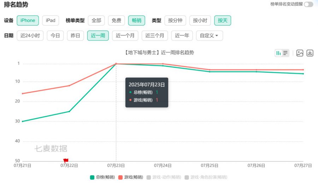Select the iPad device filter
This screenshot has height=183, width=318.
pos(51,20)
